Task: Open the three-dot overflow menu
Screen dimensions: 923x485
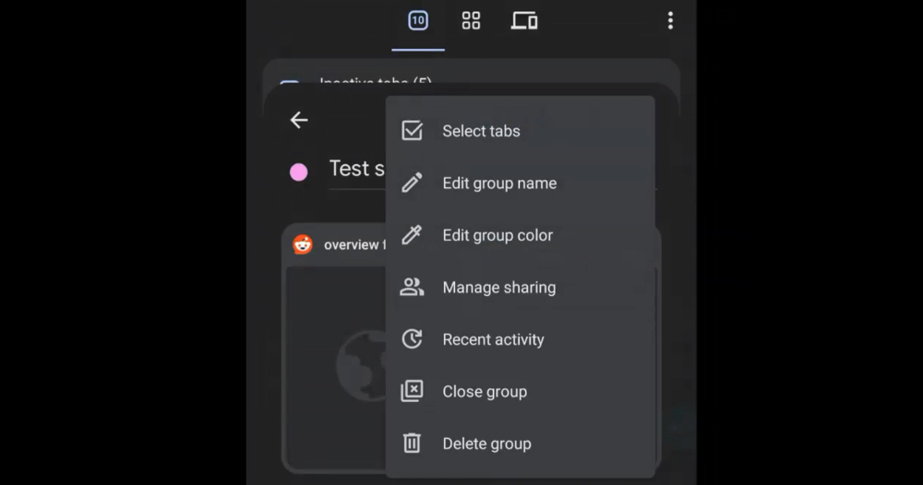Action: coord(670,21)
